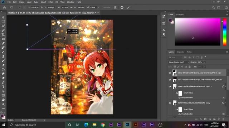
Task: Delete layer using the trash icon
Action: coord(223,119)
